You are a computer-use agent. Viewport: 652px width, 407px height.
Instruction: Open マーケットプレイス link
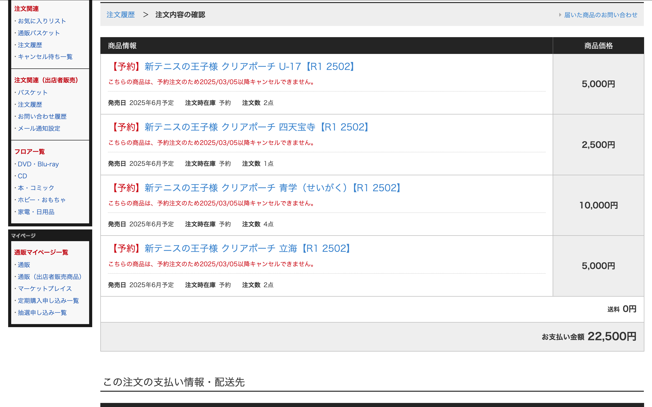[45, 288]
